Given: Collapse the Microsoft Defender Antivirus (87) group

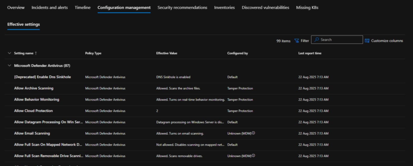Looking at the screenshot, I should [x=9, y=66].
